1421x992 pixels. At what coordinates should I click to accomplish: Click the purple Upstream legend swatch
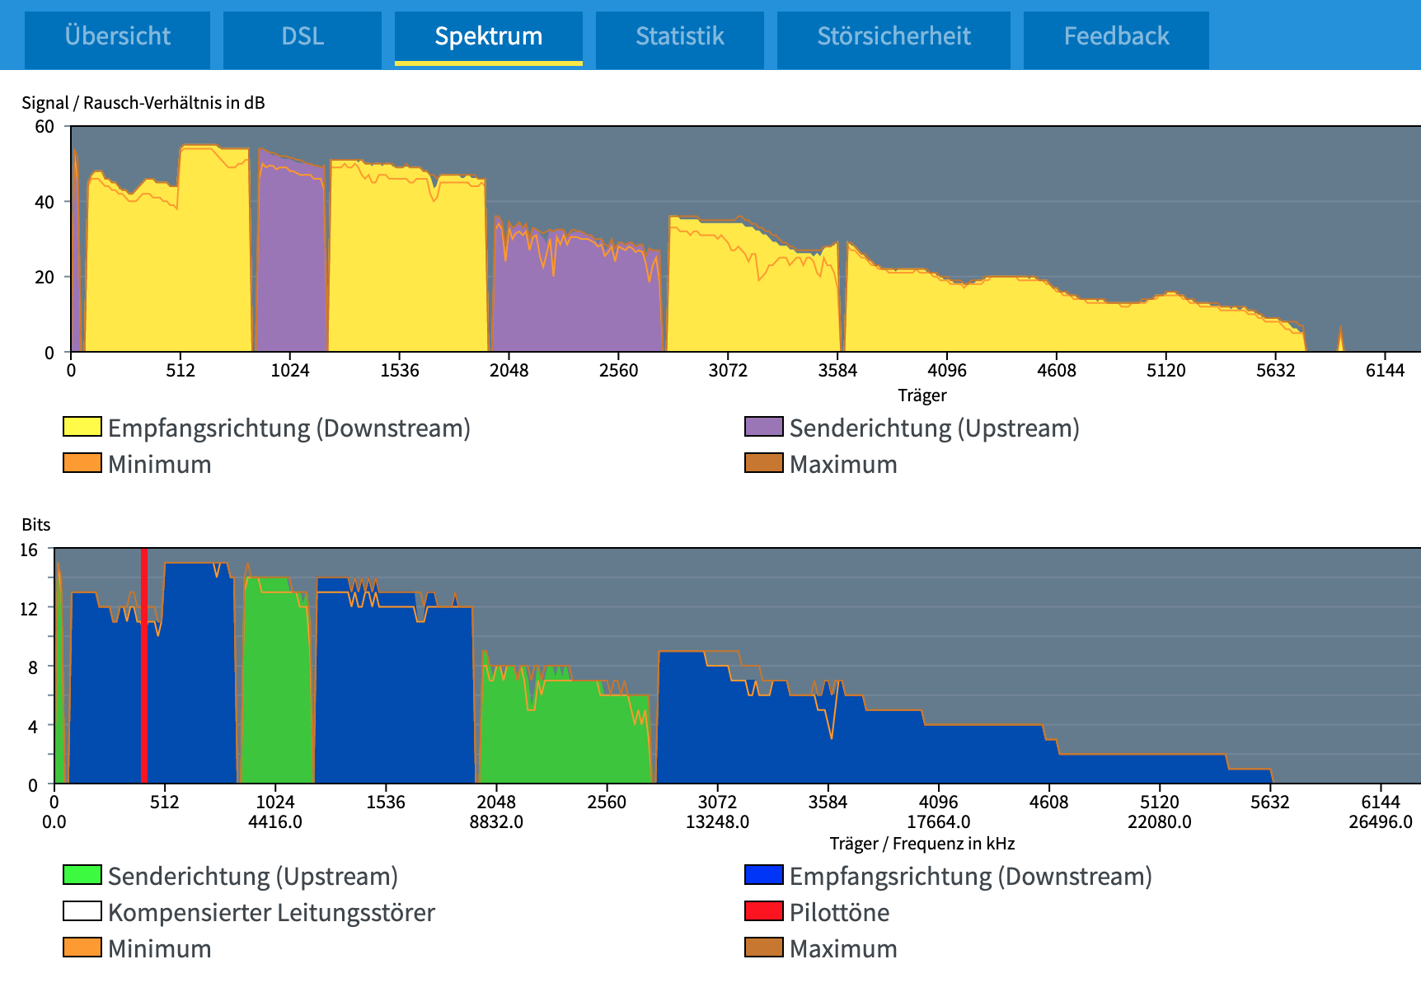(x=764, y=427)
